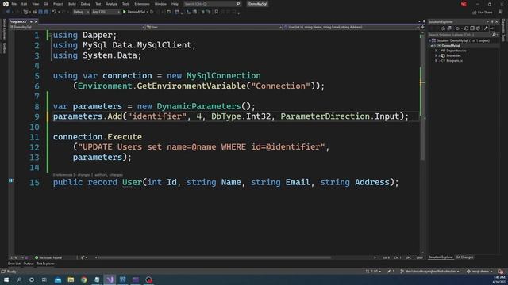Click the mssql-demo repository selector
508x285 pixels.
point(479,272)
